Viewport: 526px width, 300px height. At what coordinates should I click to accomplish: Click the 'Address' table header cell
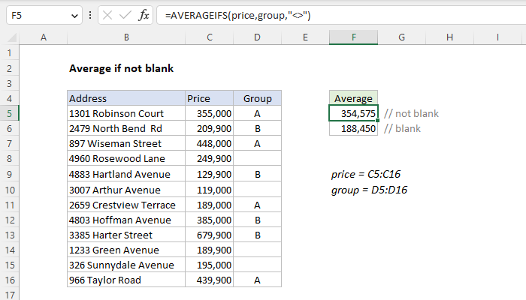(x=126, y=98)
